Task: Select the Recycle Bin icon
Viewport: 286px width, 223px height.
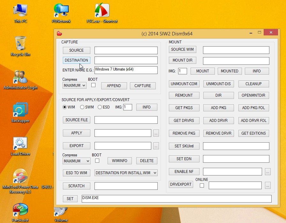Action: 20,46
